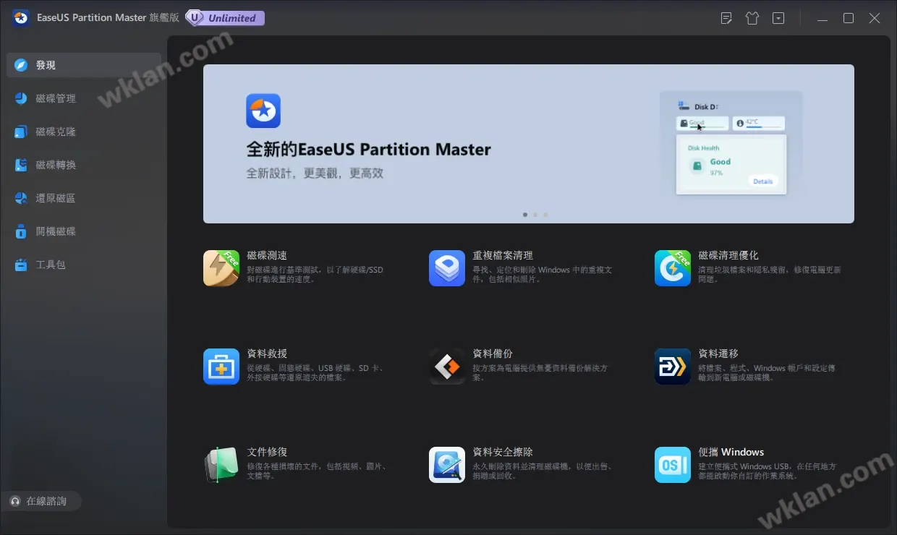This screenshot has height=535, width=897.
Task: Click the Good health status chip in banner
Action: tap(702, 124)
